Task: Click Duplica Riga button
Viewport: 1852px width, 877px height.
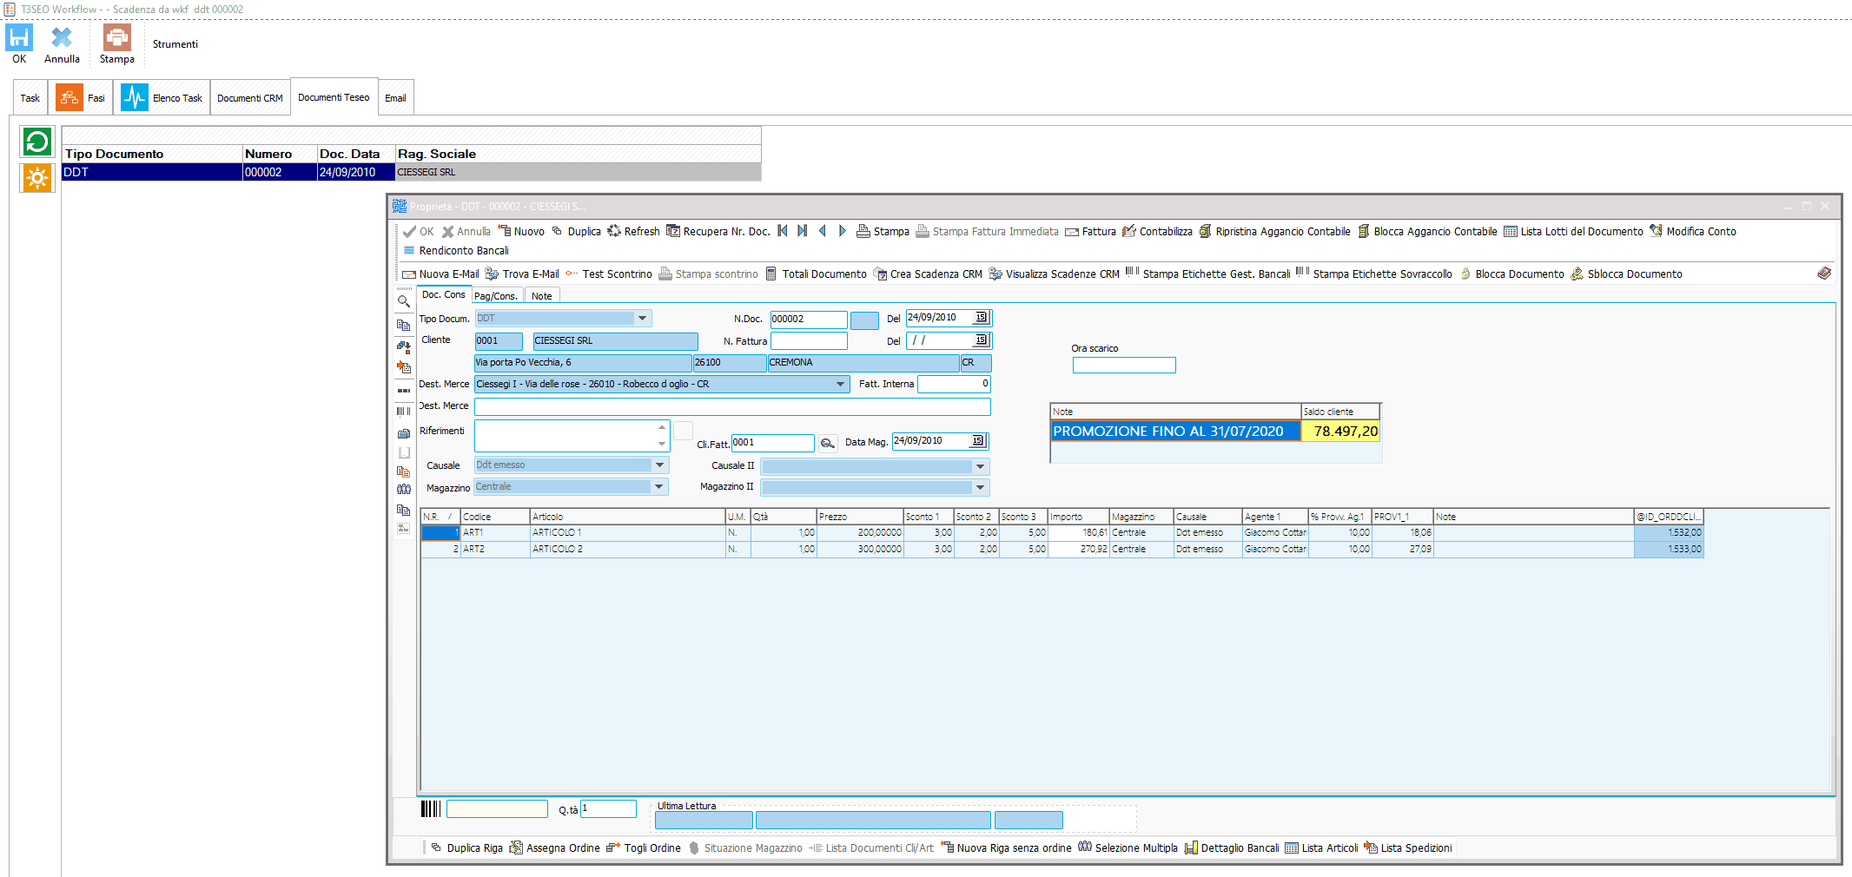Action: 466,848
